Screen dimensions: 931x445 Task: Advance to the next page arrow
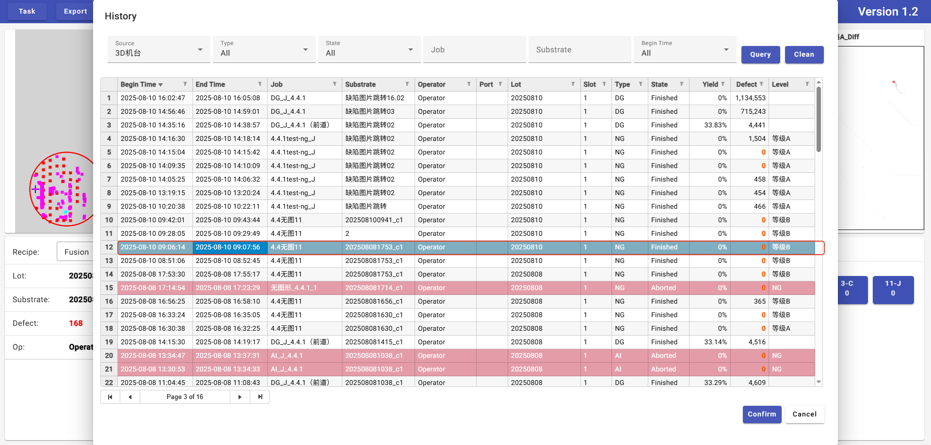pos(240,397)
